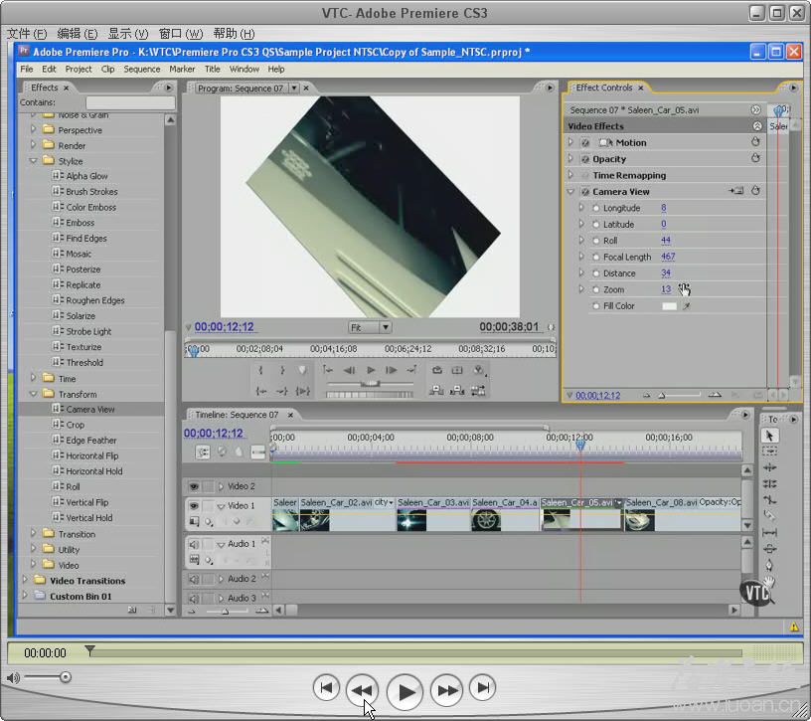The width and height of the screenshot is (811, 721).
Task: Click the Extract button in Program monitor
Action: (x=457, y=390)
